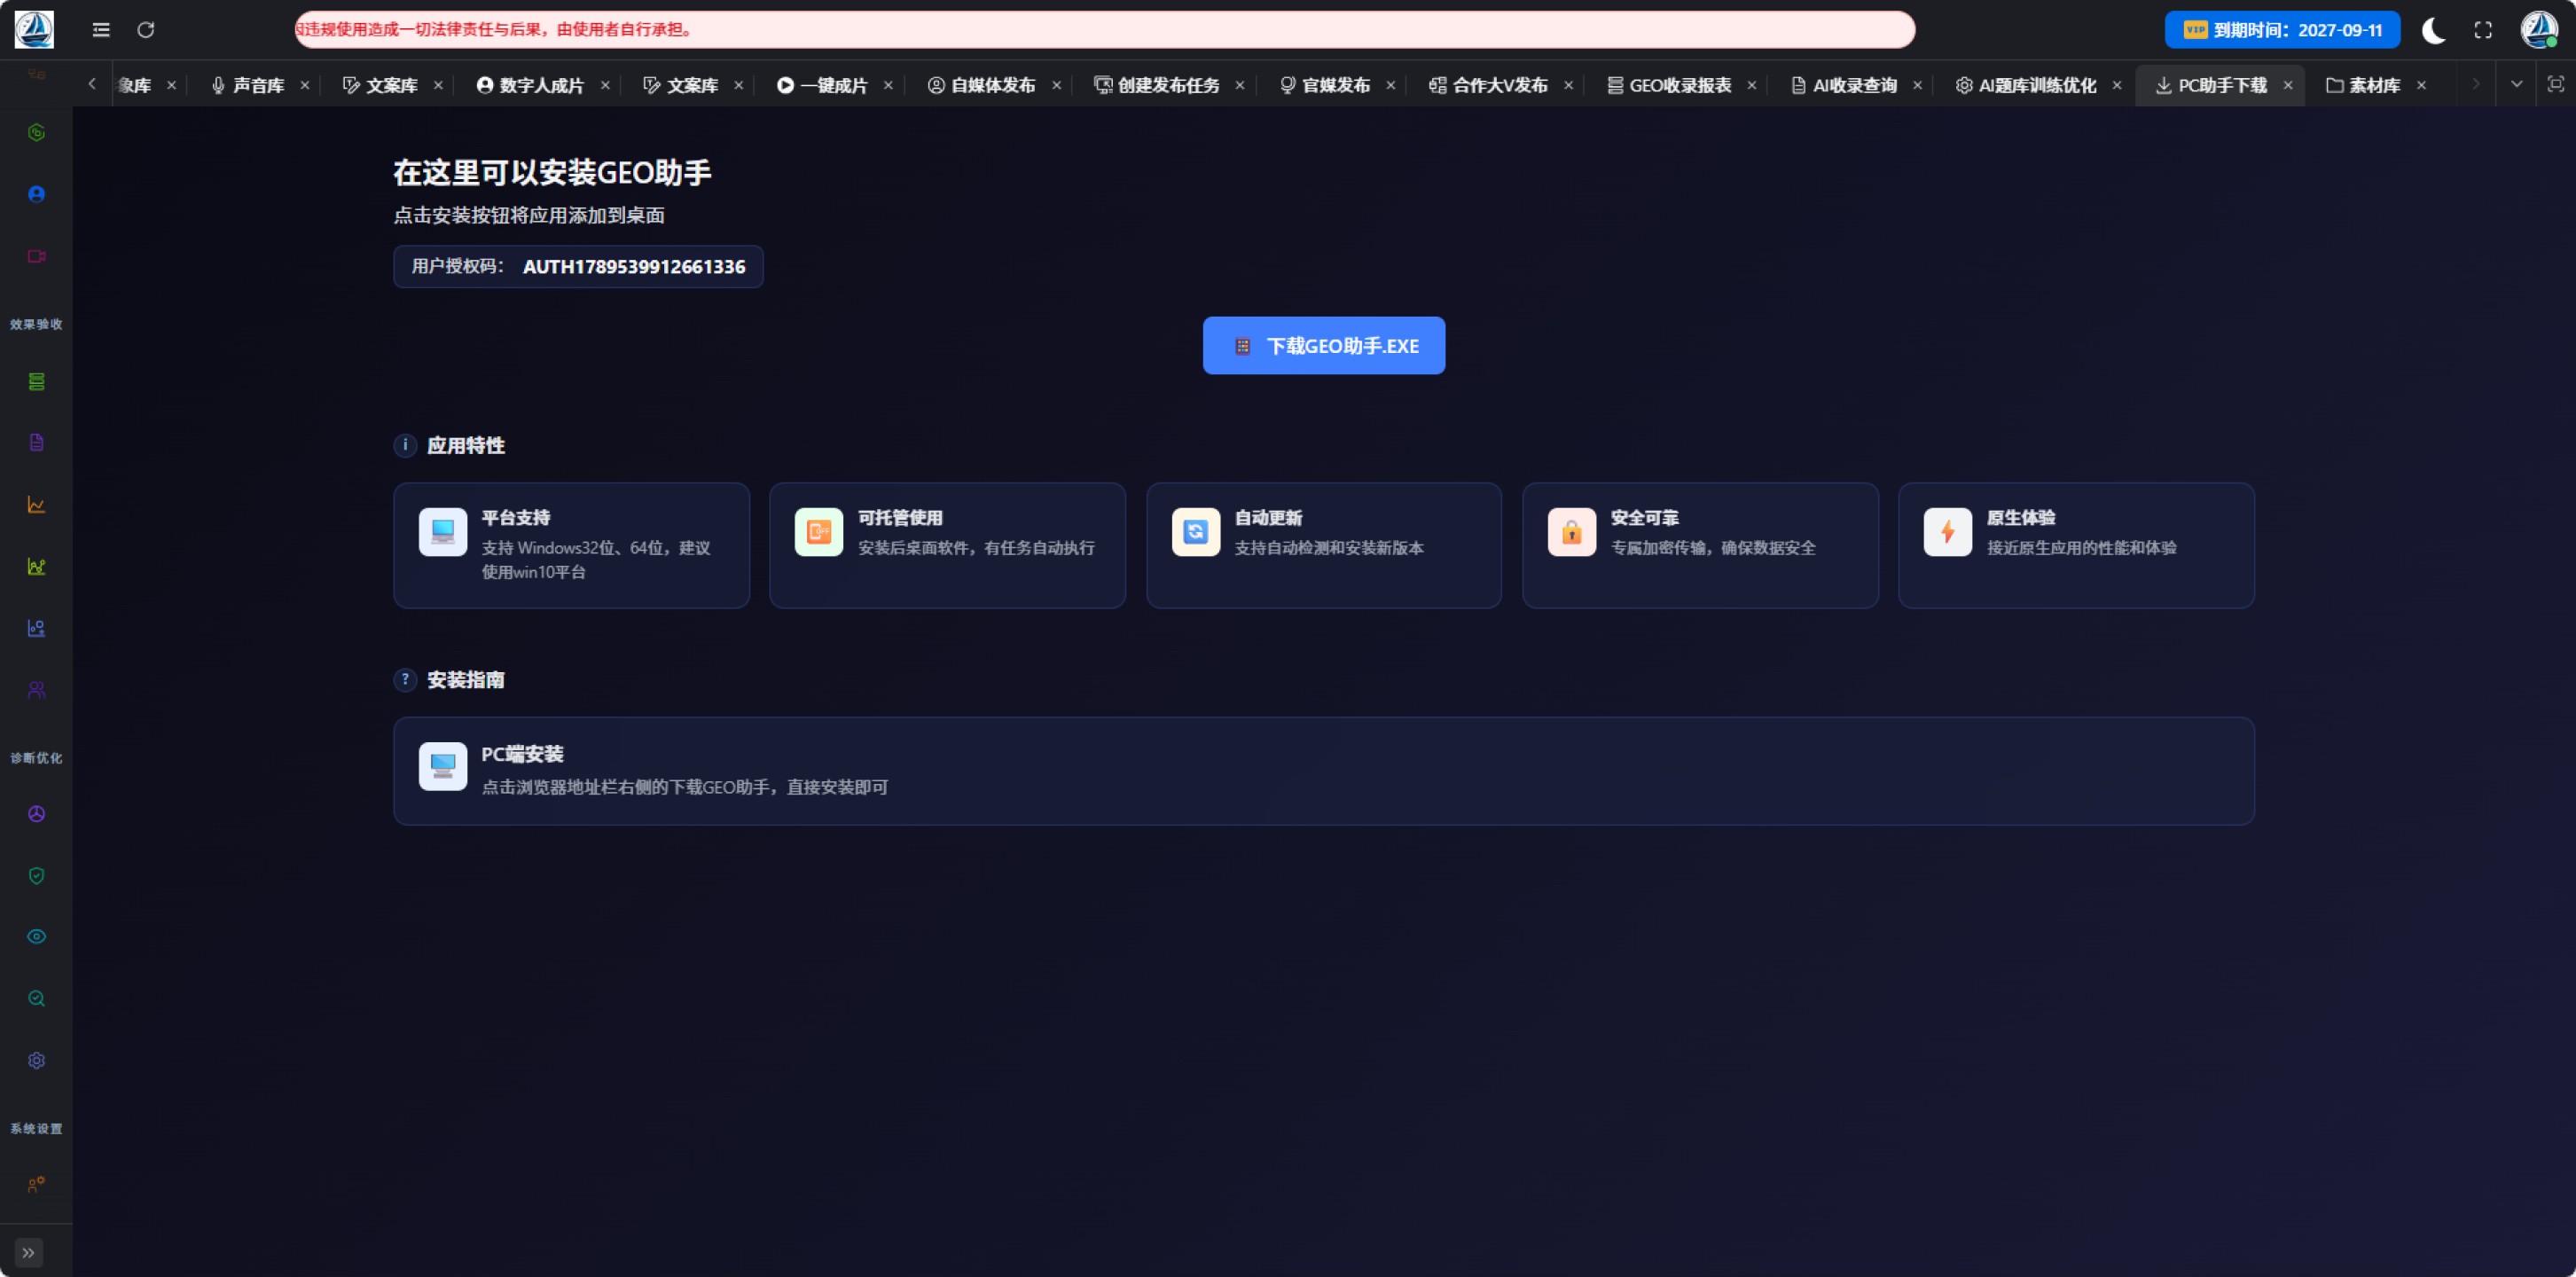Viewport: 2576px width, 1277px height.
Task: Open the user avatar menu
Action: tap(2540, 30)
